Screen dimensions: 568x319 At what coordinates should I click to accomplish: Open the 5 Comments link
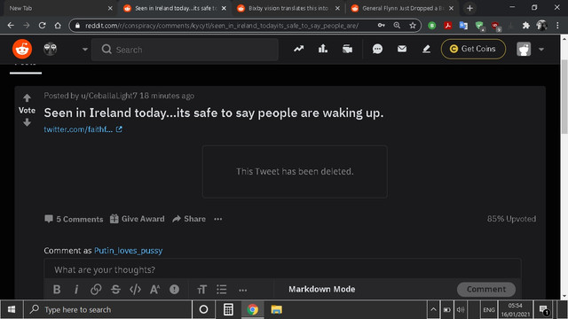74,219
